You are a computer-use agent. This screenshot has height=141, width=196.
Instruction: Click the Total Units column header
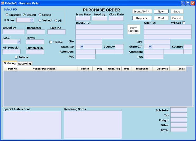142,69
